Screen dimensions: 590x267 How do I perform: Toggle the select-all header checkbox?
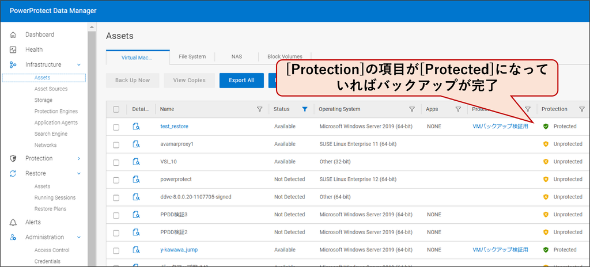coord(116,109)
